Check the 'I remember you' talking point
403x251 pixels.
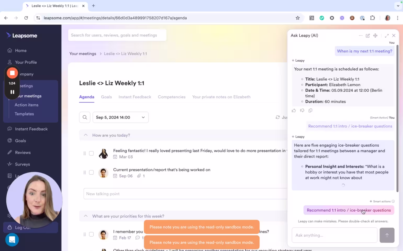click(91, 234)
